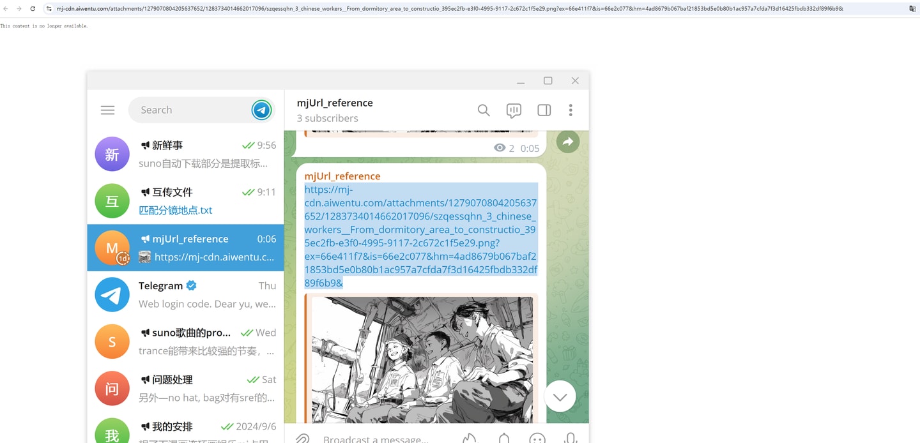
Task: Click the 0:05 message time stamp
Action: pyautogui.click(x=530, y=148)
